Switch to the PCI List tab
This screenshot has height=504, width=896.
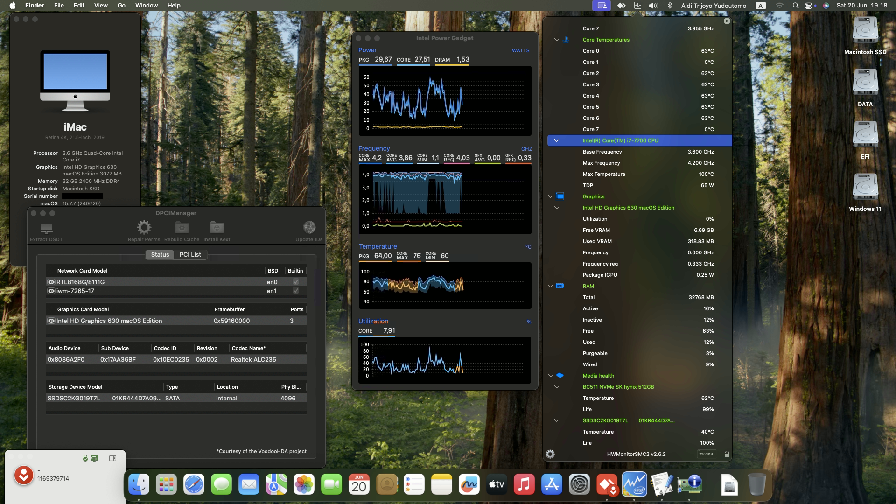(190, 254)
